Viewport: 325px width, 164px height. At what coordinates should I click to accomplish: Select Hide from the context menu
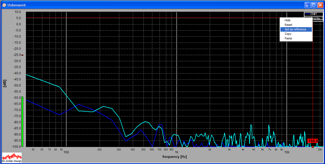click(x=287, y=20)
